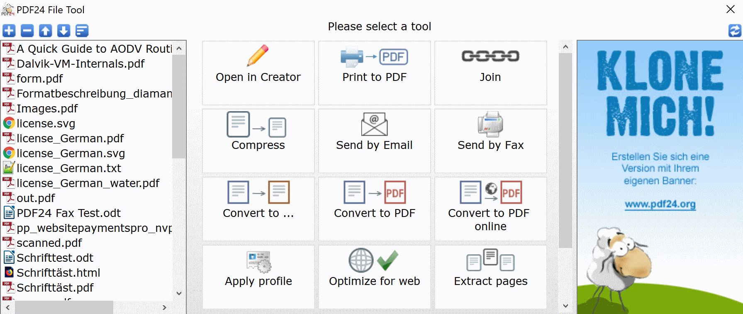This screenshot has height=314, width=743.
Task: Click the blue minus remove-file icon
Action: (x=27, y=30)
